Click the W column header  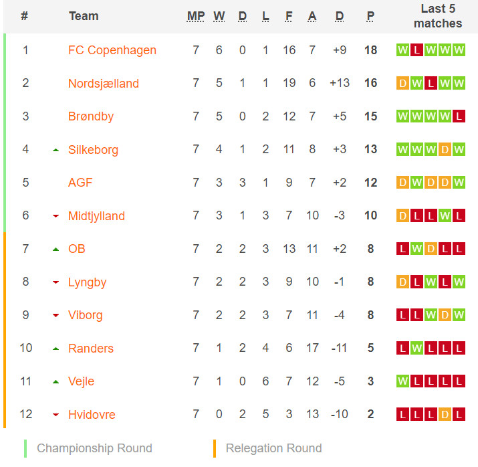219,16
